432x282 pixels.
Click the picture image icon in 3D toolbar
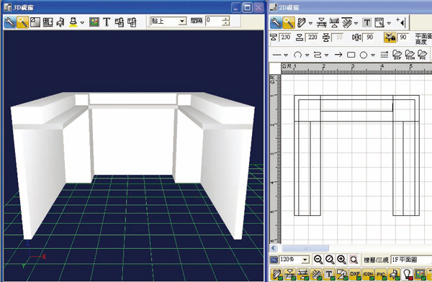coord(94,22)
